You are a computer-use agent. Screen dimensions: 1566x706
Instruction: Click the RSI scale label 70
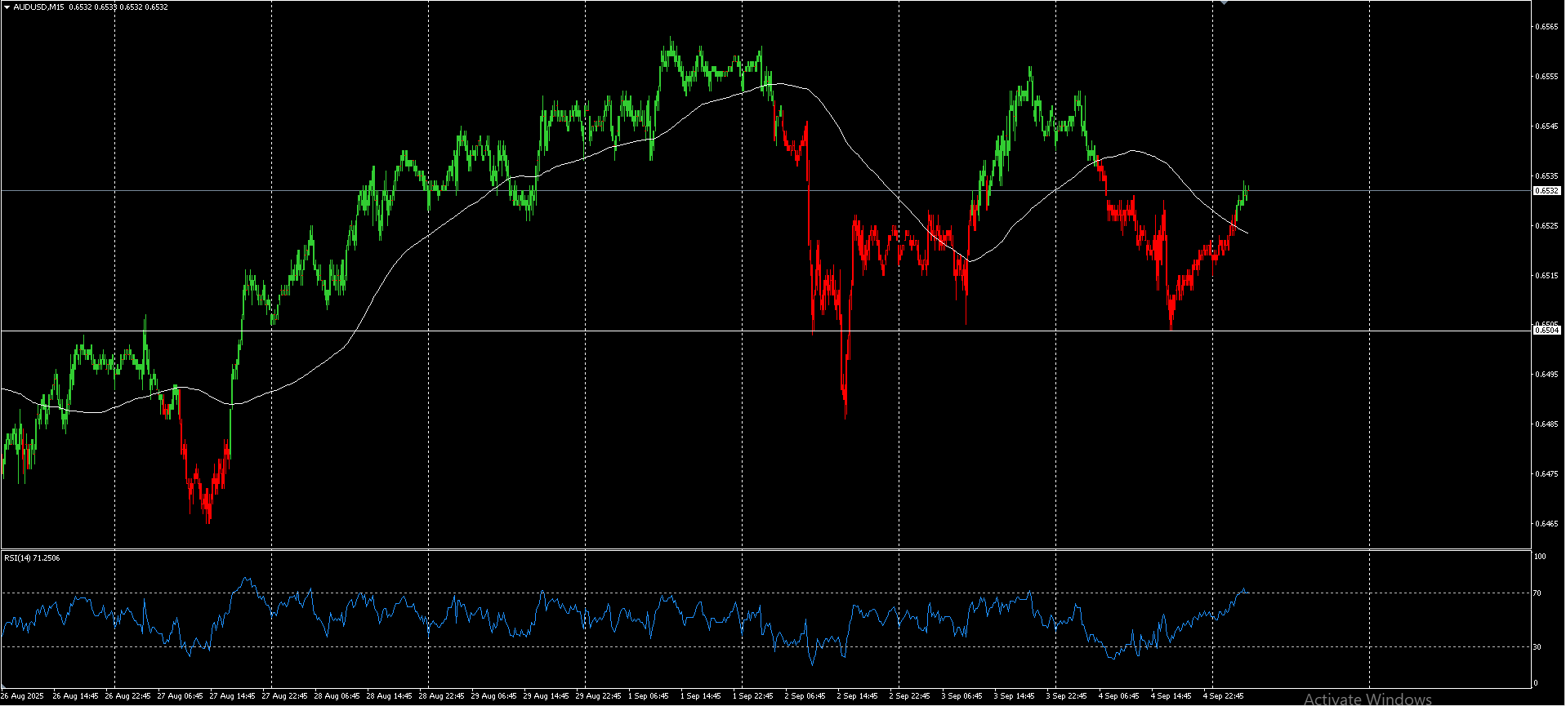click(x=1537, y=593)
